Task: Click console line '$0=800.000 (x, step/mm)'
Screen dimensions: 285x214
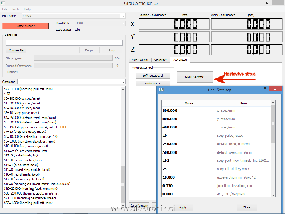Action: 22,99
